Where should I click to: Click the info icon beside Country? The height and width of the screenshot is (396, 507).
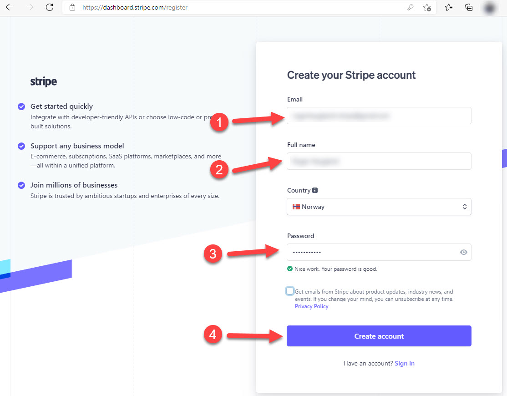coord(315,191)
